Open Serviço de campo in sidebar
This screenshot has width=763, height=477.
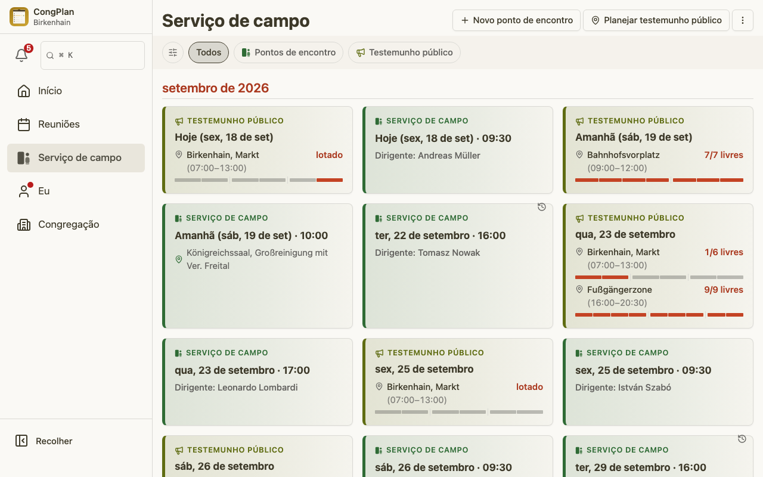coord(76,157)
